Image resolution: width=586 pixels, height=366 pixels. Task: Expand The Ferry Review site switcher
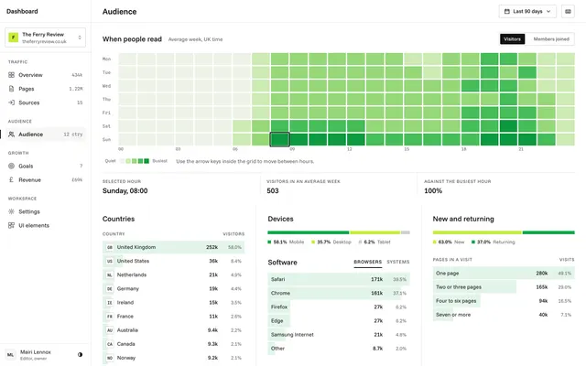[x=45, y=38]
